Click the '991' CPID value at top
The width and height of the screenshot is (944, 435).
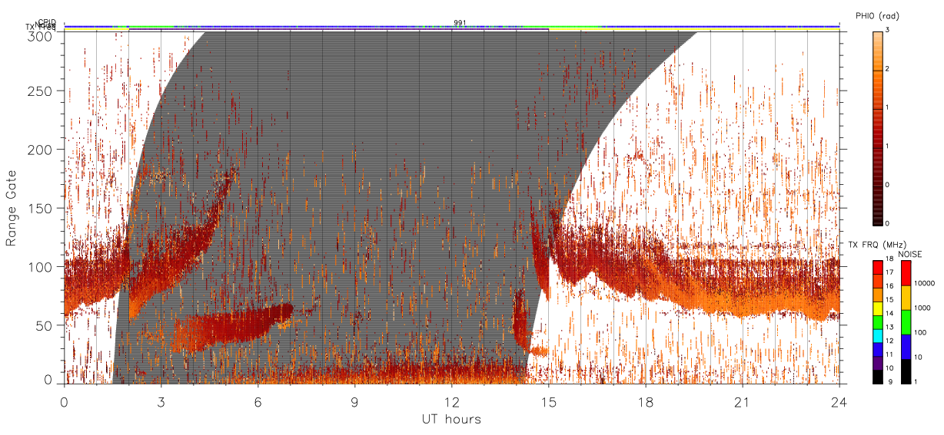pos(460,22)
